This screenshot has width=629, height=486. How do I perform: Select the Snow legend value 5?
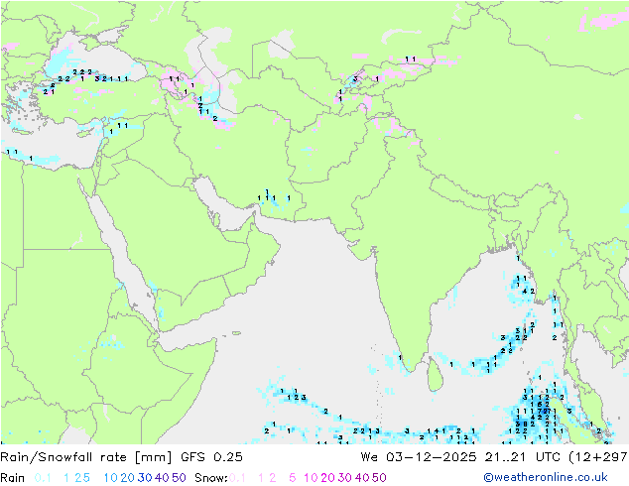point(293,478)
